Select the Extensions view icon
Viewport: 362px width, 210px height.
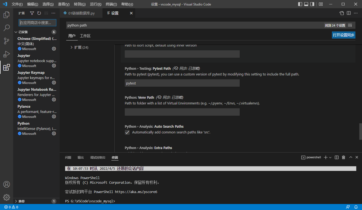coord(7,67)
